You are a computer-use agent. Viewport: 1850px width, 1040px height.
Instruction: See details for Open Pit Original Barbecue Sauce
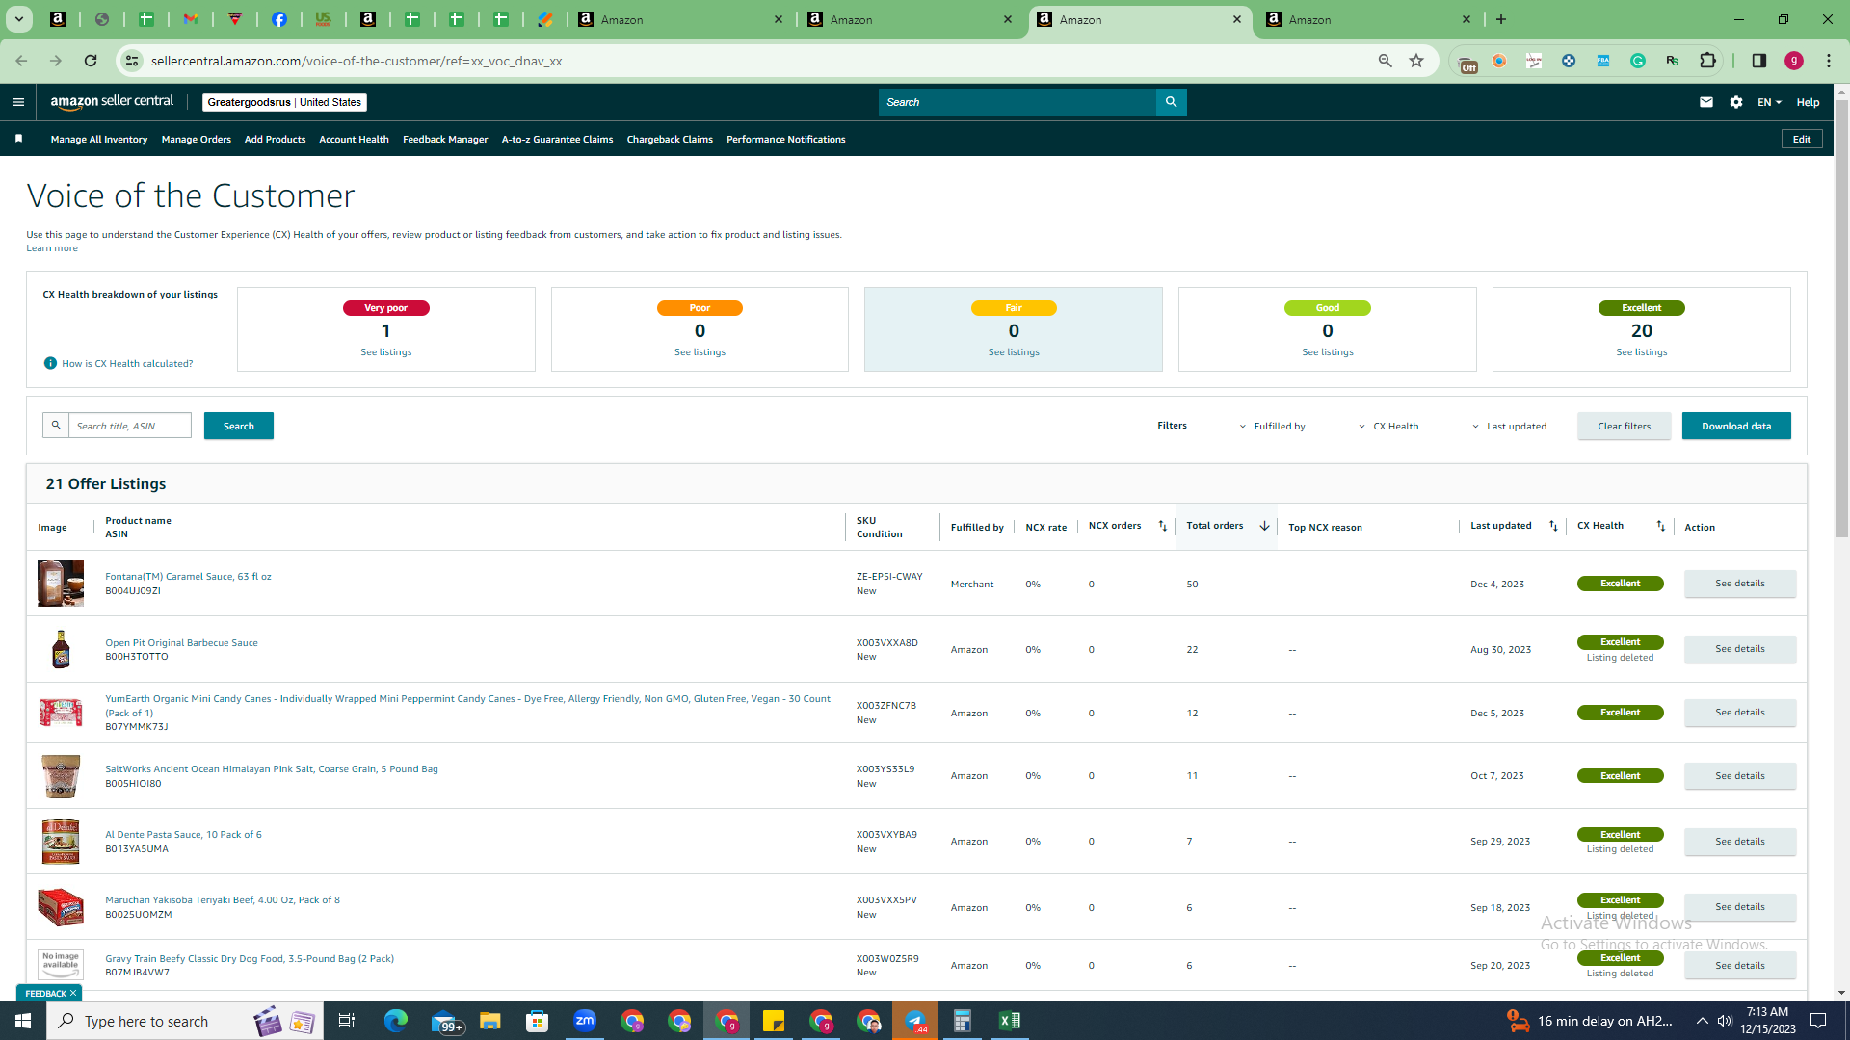tap(1740, 649)
